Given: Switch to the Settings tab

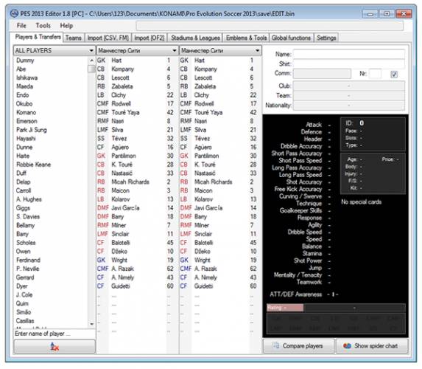Looking at the screenshot, I should point(326,38).
